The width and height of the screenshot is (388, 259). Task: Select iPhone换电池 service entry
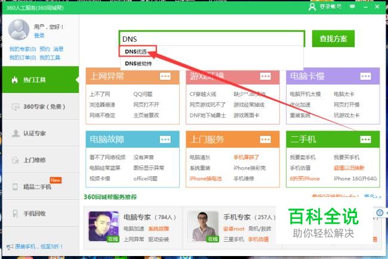(205, 179)
